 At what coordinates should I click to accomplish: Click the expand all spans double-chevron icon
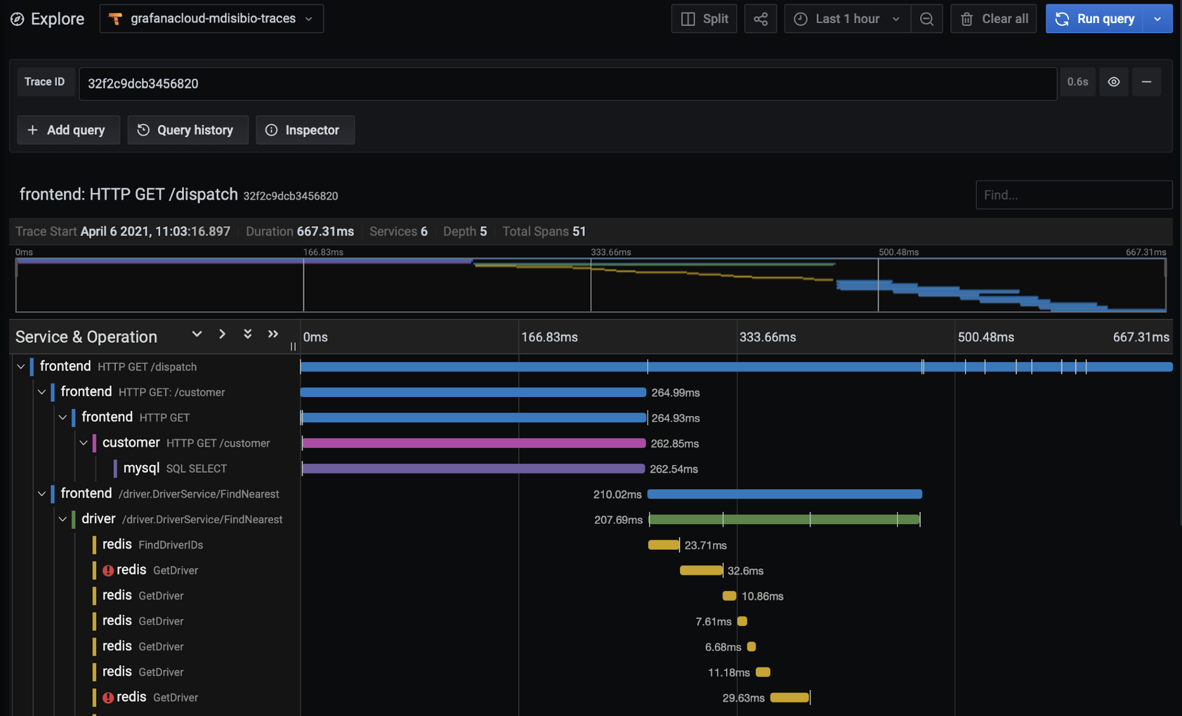pyautogui.click(x=248, y=334)
